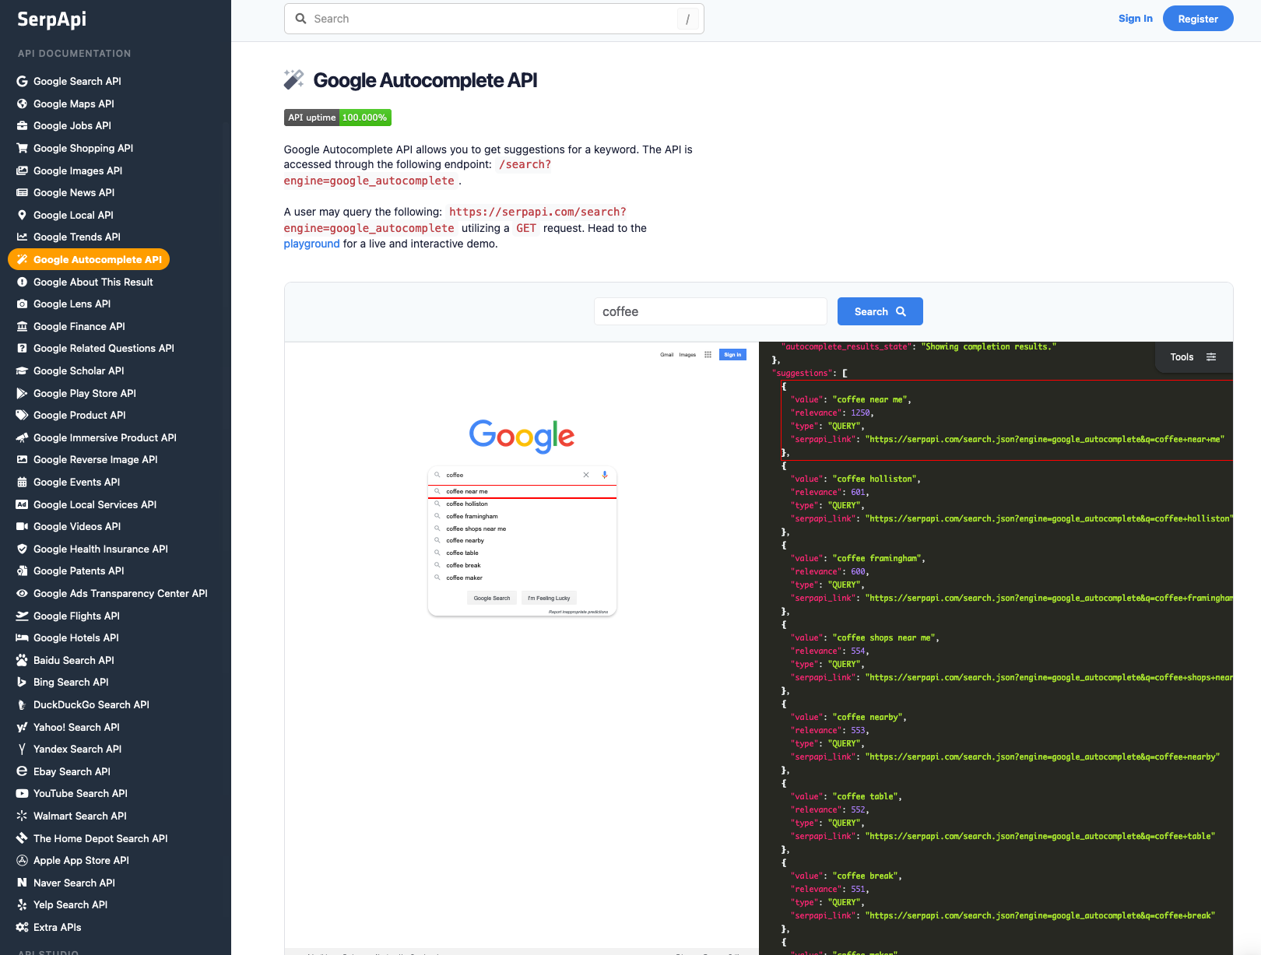Click the Google Images API picture icon

click(22, 170)
